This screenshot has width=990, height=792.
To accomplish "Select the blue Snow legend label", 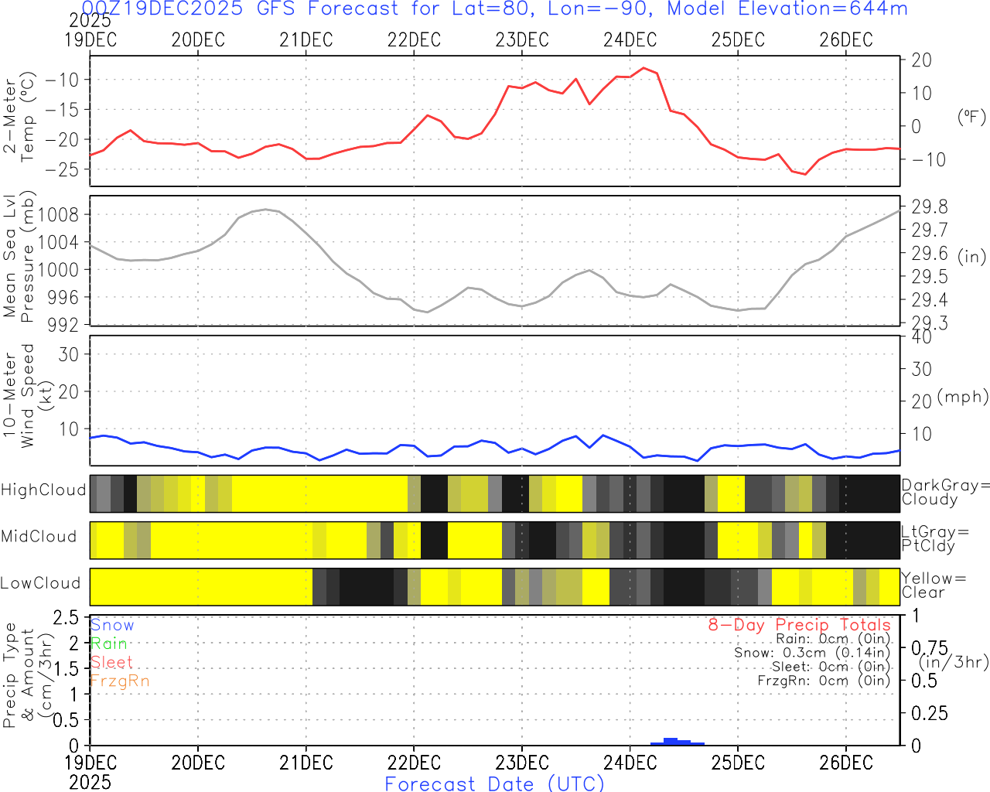I will coord(112,625).
